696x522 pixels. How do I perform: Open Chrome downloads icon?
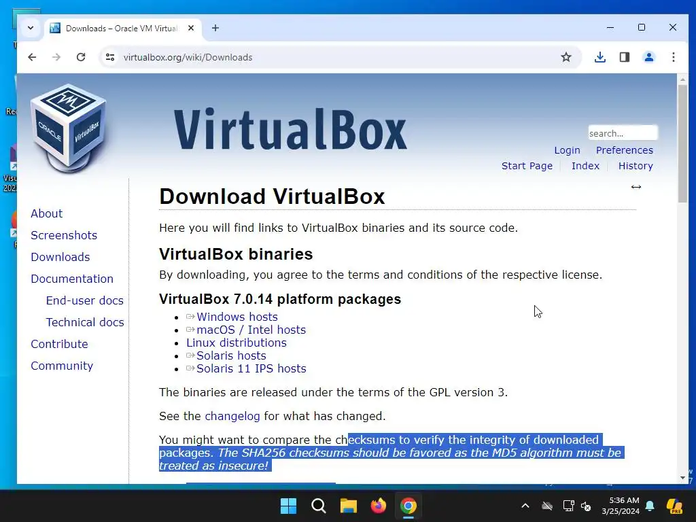600,57
